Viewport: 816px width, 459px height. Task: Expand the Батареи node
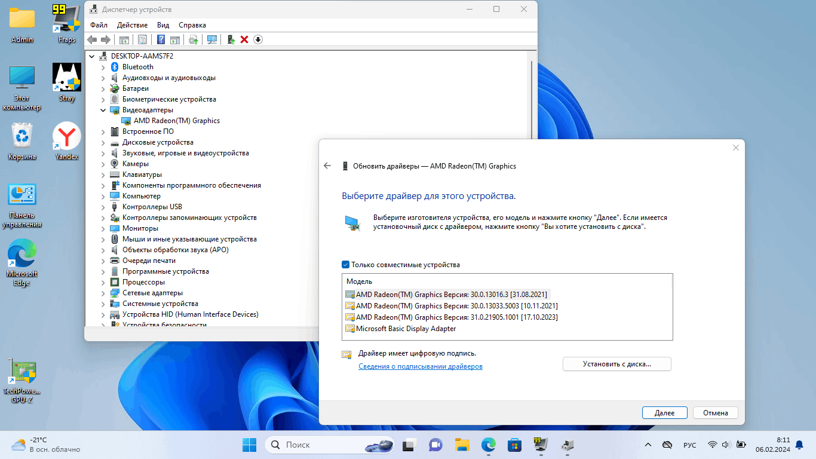pos(103,88)
